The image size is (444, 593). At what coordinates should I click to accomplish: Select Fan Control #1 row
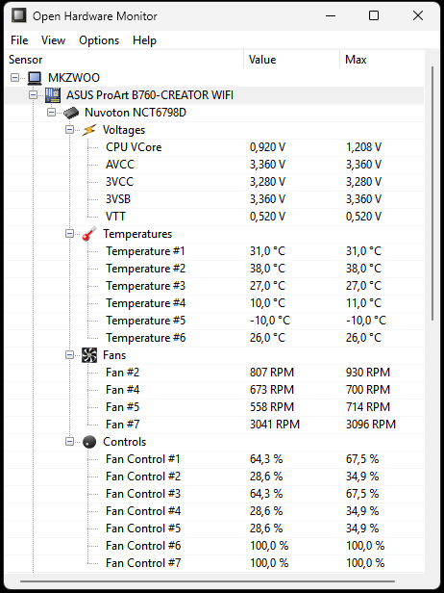(214, 459)
